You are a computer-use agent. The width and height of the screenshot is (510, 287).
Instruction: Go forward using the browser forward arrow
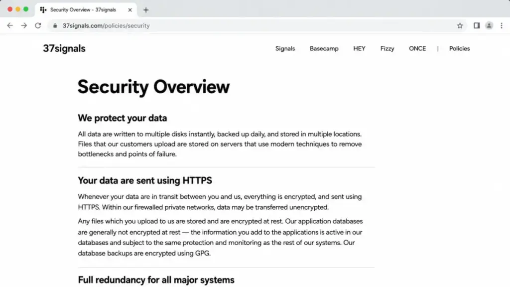coord(24,25)
